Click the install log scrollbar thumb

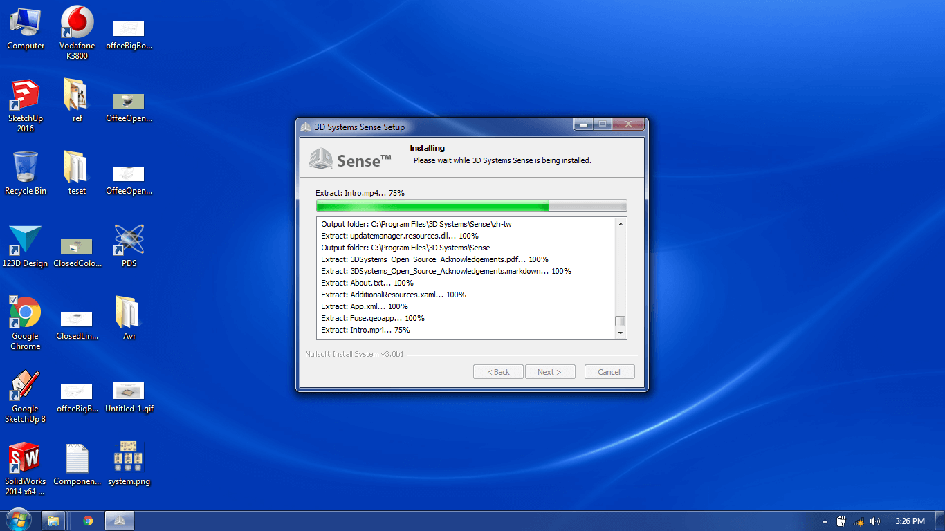(x=621, y=321)
